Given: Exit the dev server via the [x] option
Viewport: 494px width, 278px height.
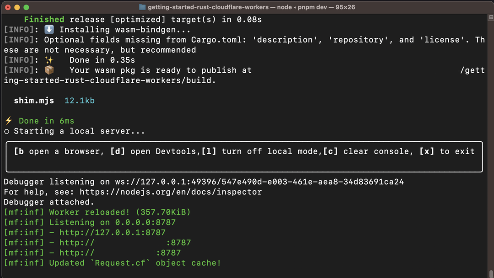Looking at the screenshot, I should tap(426, 151).
